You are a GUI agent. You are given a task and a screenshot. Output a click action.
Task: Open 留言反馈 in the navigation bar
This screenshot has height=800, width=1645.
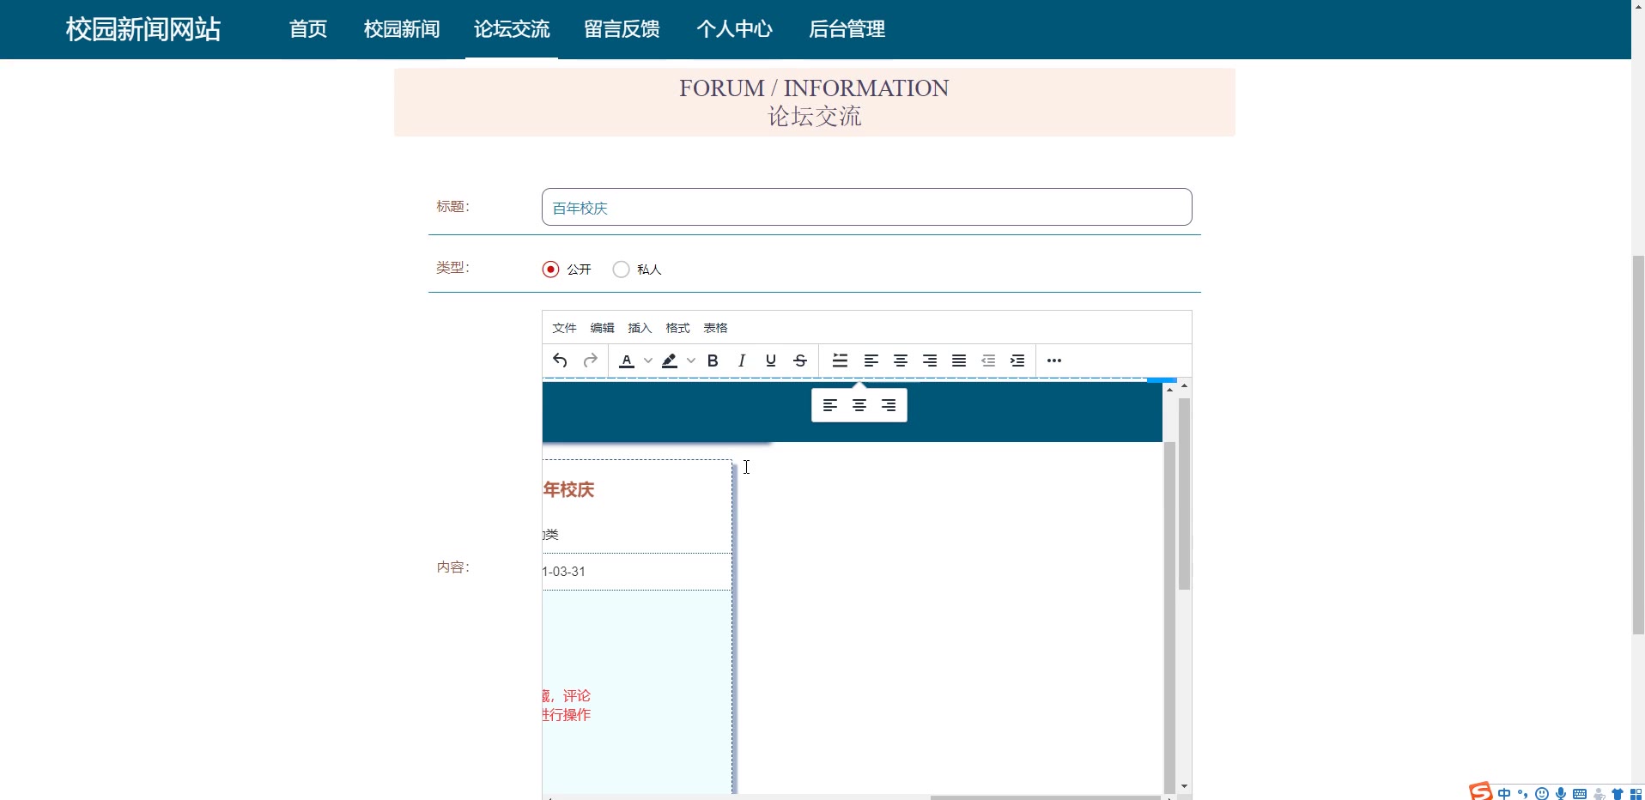(x=622, y=29)
